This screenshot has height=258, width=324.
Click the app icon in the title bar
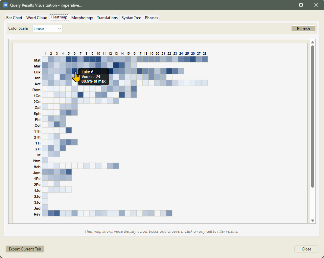(5, 5)
